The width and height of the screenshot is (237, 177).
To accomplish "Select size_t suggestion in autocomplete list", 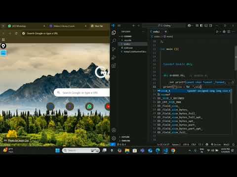I will 194,91.
